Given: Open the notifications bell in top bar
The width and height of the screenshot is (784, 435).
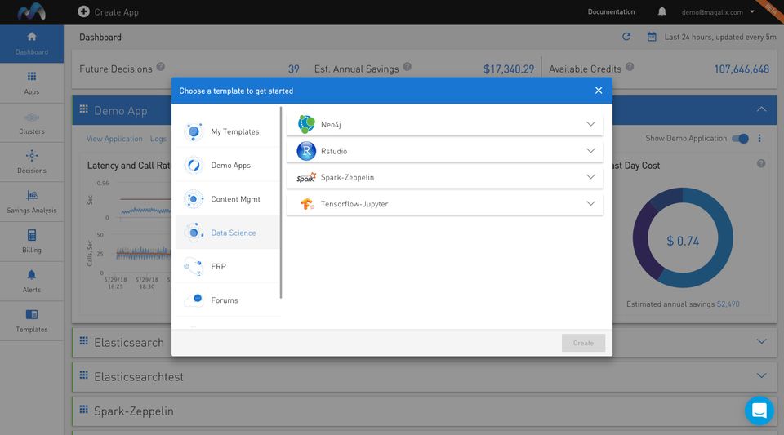Looking at the screenshot, I should click(x=662, y=11).
